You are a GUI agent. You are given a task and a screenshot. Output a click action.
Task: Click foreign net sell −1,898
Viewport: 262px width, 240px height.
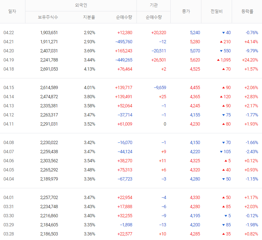click(x=126, y=225)
